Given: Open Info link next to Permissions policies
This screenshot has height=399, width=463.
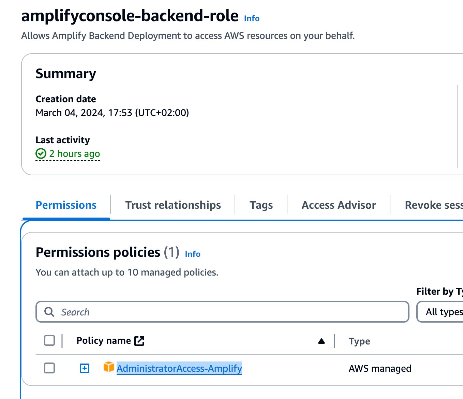Looking at the screenshot, I should tap(193, 254).
